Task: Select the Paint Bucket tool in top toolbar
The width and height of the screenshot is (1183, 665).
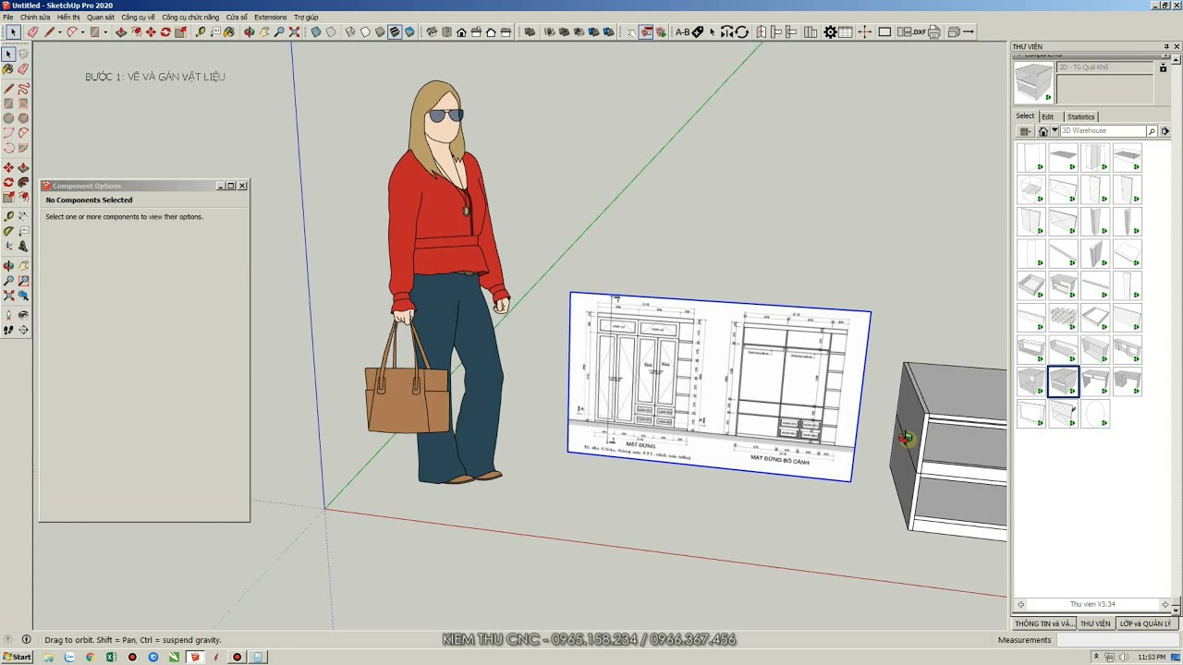Action: click(x=229, y=31)
